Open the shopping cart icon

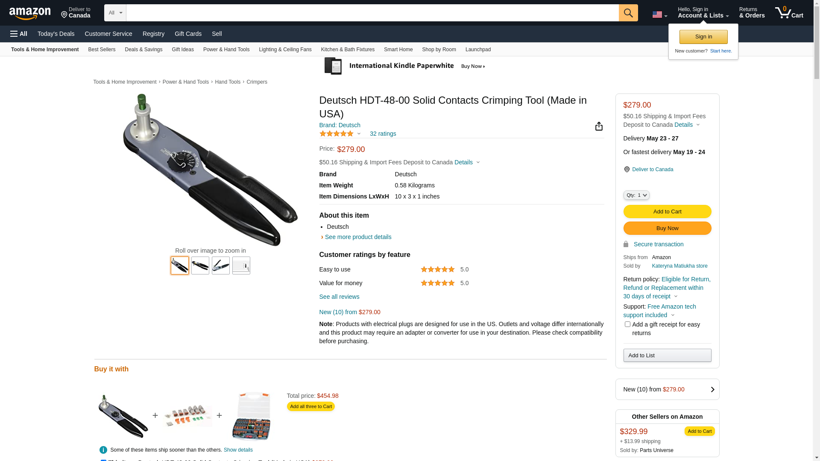click(x=789, y=13)
